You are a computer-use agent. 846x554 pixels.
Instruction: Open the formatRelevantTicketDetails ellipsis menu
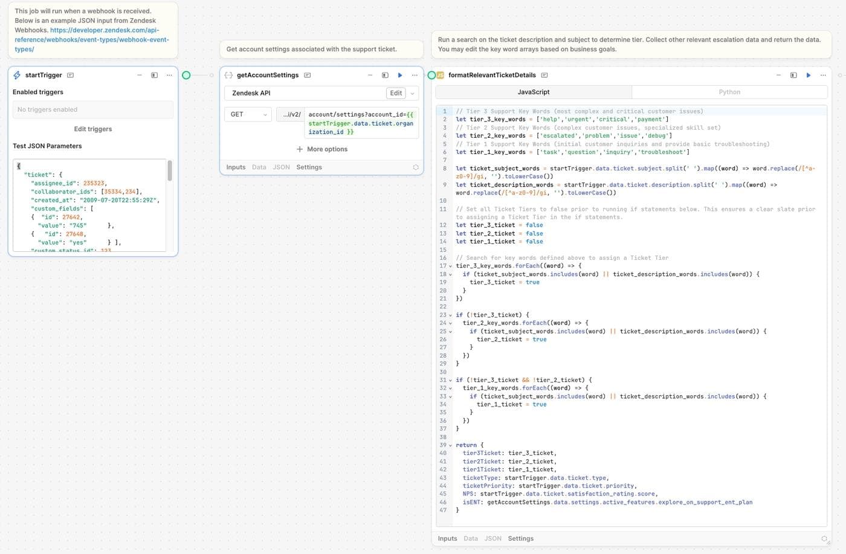point(823,75)
